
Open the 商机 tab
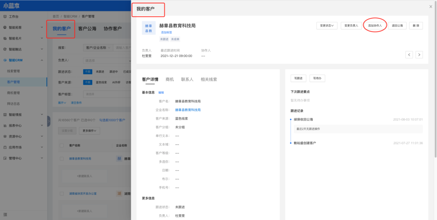(169, 79)
